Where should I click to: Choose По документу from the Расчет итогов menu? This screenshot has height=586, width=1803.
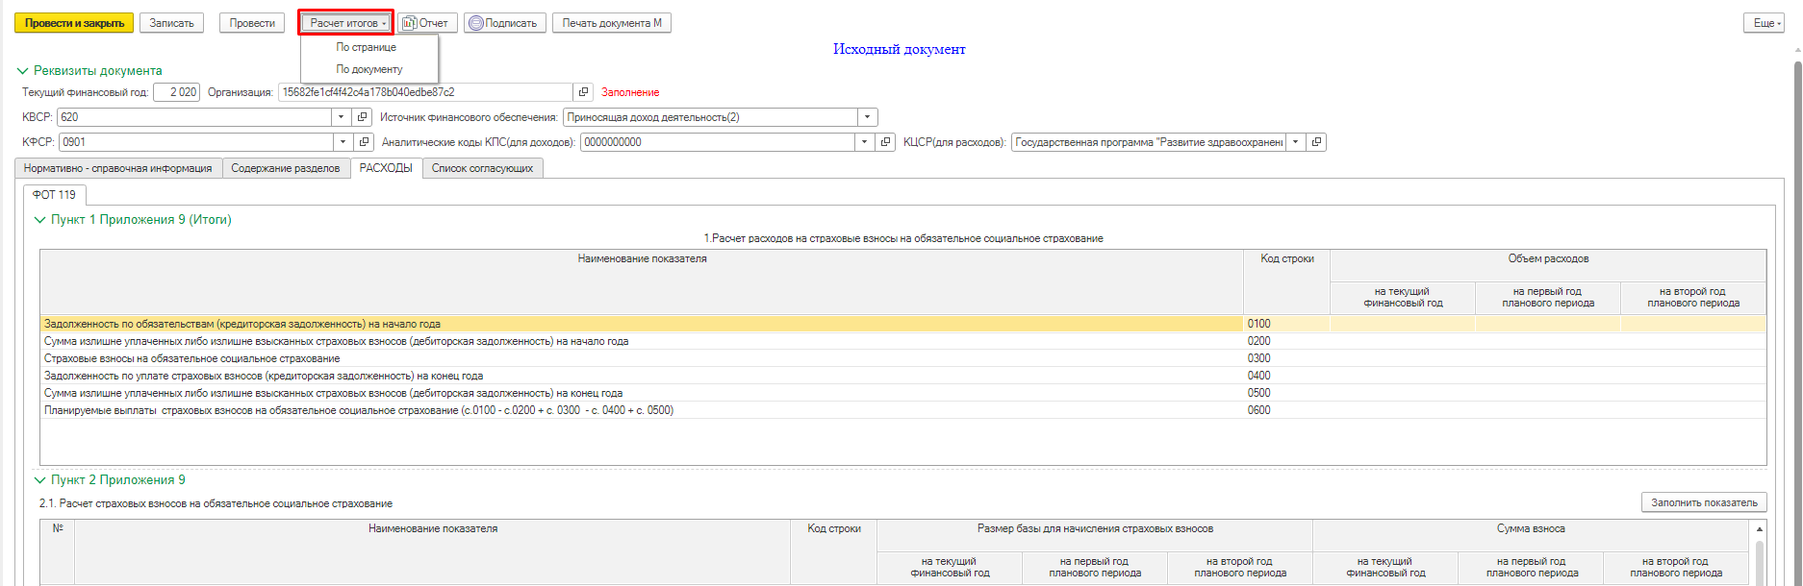(x=368, y=69)
